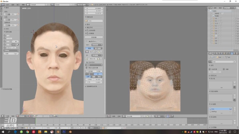Open the 视图 menu in UV editor header

[114, 116]
